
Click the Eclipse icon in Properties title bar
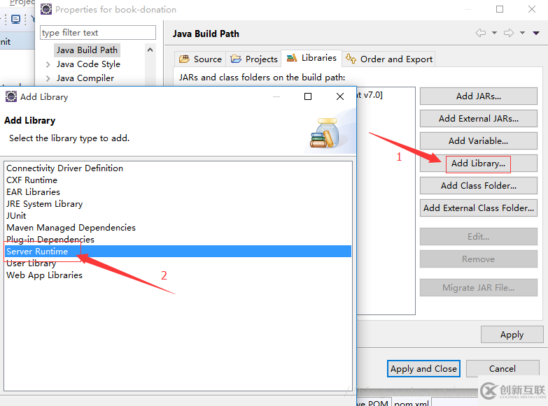point(46,9)
